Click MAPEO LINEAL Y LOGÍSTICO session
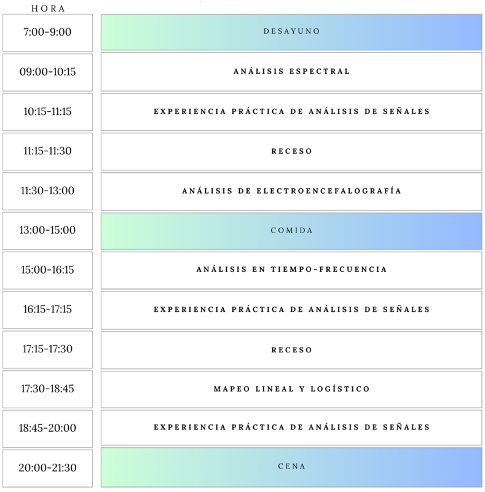Screen dimensions: 485x492 coord(291,389)
